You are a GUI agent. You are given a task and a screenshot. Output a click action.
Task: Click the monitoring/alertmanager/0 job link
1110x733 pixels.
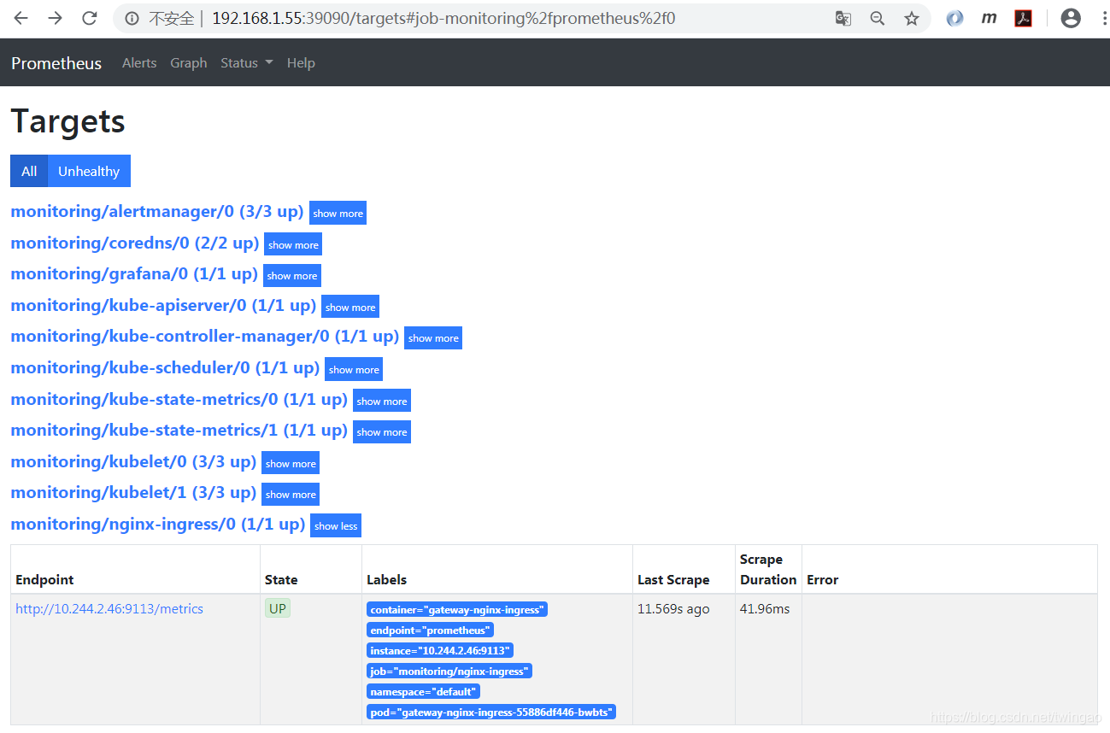[x=157, y=212]
